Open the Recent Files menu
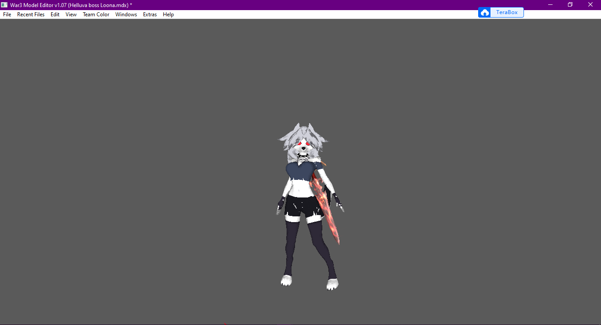The height and width of the screenshot is (325, 601). [31, 15]
